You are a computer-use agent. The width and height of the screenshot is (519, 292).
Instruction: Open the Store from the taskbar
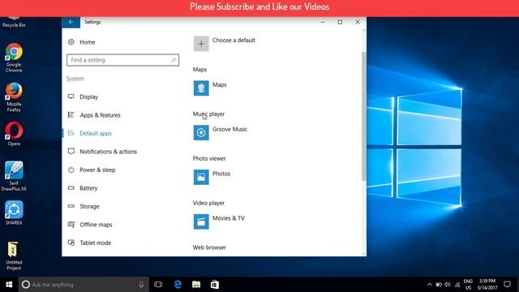pyautogui.click(x=215, y=285)
